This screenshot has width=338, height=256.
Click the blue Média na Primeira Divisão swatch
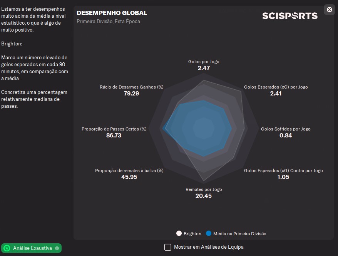point(209,234)
